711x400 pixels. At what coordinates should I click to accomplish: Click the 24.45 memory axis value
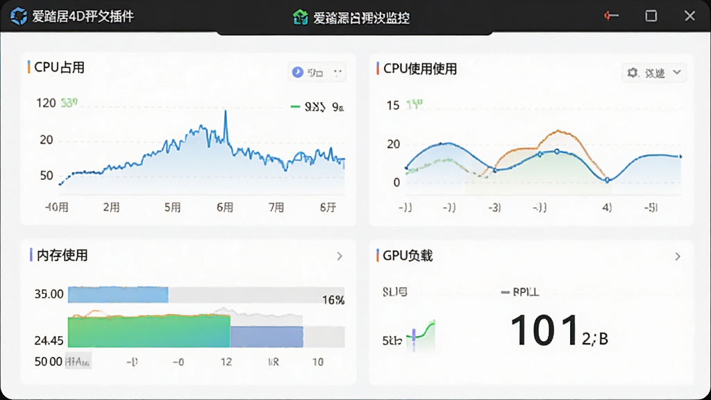[49, 340]
